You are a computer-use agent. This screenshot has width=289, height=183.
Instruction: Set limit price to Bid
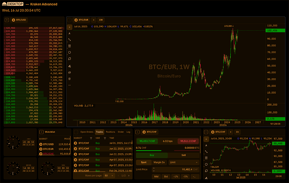click(166, 177)
